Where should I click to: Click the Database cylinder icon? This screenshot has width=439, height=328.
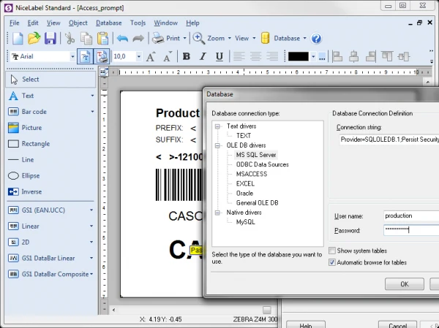(x=265, y=38)
